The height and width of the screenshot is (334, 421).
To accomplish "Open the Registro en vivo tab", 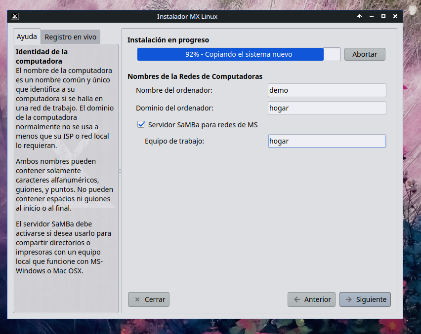I will pyautogui.click(x=71, y=37).
